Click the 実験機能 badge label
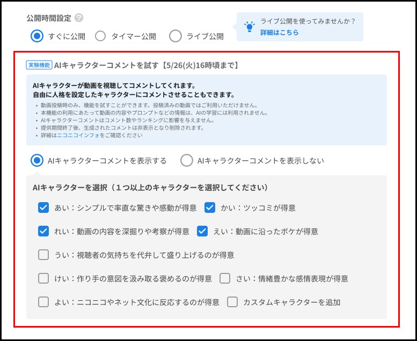This screenshot has width=417, height=341. (x=39, y=65)
